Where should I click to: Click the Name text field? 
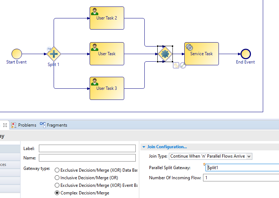(x=87, y=158)
